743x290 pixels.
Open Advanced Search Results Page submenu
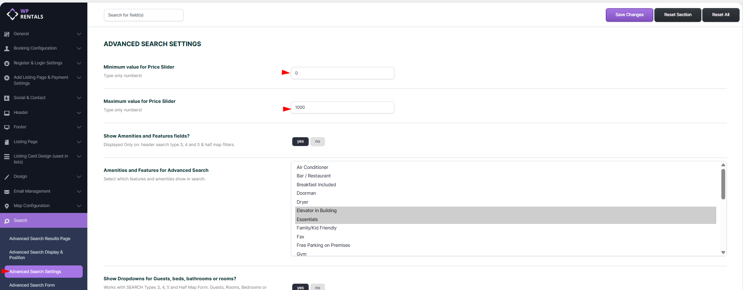click(40, 239)
